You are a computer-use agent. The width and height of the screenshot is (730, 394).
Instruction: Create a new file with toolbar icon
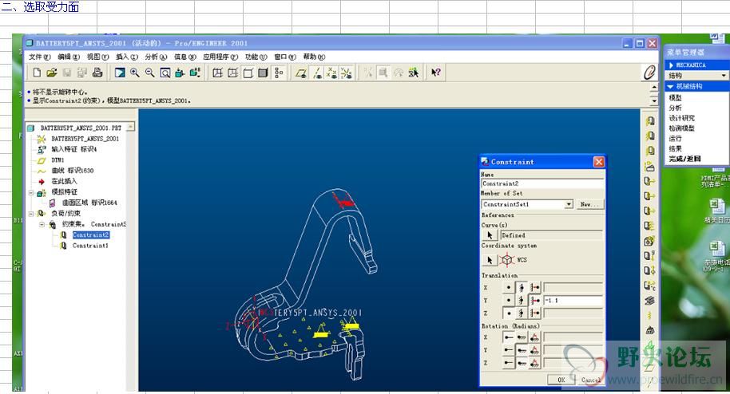tap(37, 73)
